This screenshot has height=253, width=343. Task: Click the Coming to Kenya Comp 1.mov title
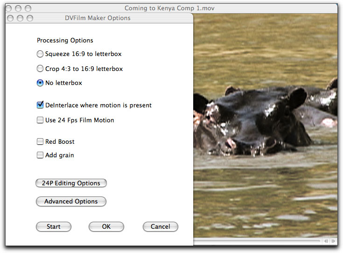pos(169,8)
